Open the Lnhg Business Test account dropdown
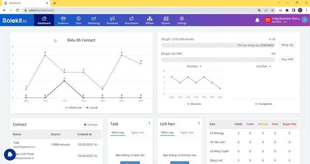Viewport: 310px width, 164px height. click(x=286, y=19)
